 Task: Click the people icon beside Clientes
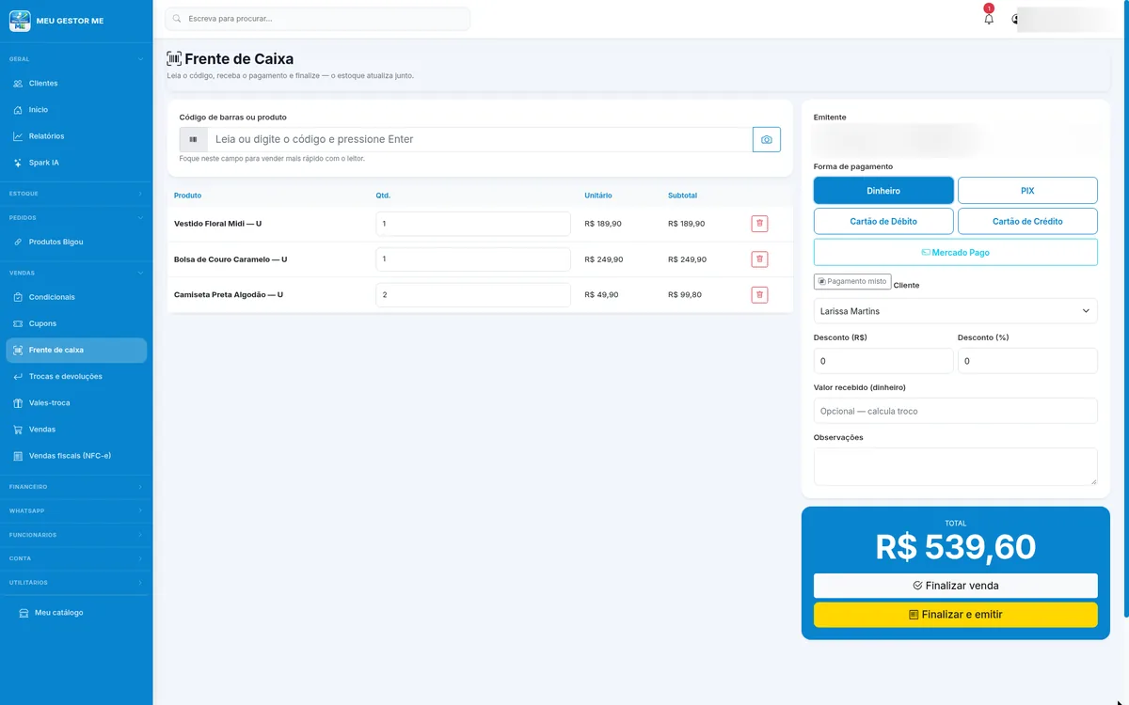tap(18, 84)
